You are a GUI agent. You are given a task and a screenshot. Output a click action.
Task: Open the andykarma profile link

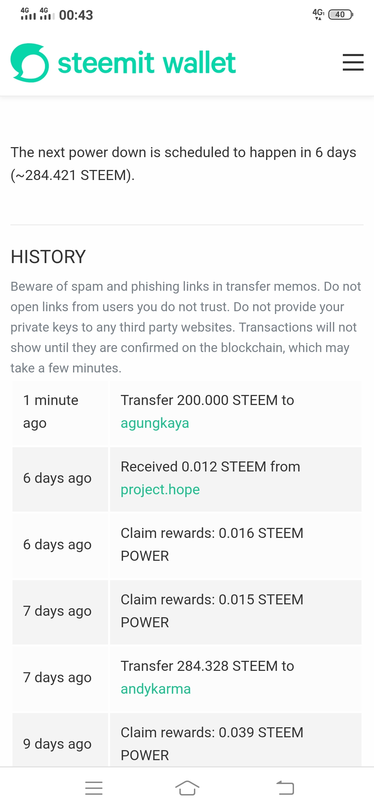[155, 689]
